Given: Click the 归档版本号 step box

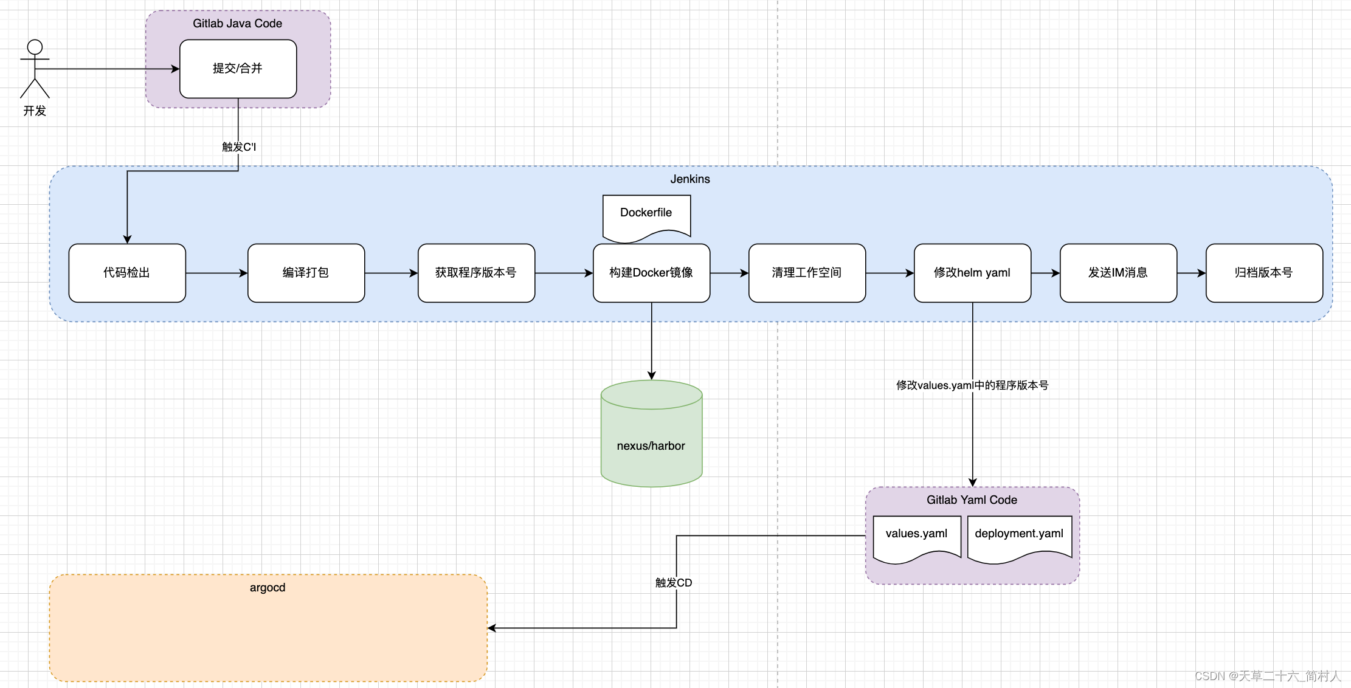Looking at the screenshot, I should pos(1265,273).
